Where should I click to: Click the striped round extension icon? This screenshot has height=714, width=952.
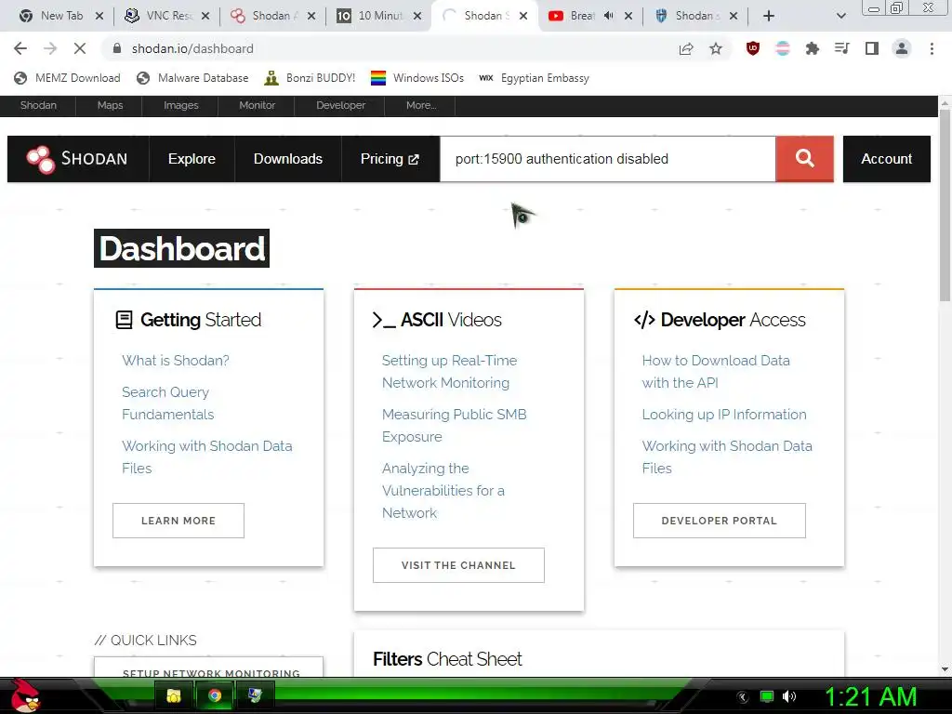(783, 48)
